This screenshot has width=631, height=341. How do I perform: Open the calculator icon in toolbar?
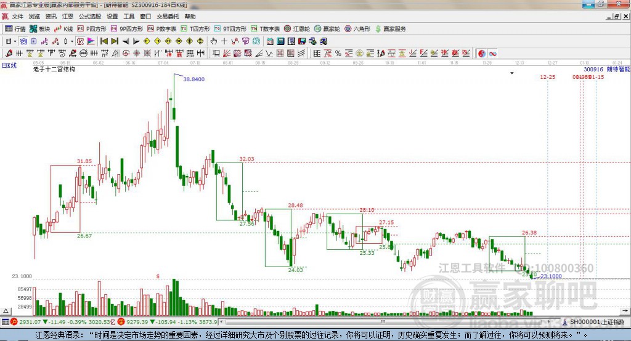[x=280, y=41]
